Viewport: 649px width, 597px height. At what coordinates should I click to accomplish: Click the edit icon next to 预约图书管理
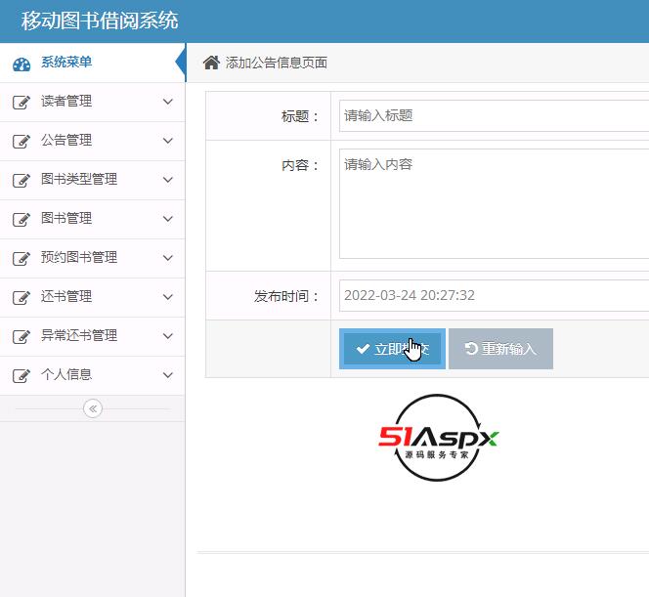pos(22,258)
